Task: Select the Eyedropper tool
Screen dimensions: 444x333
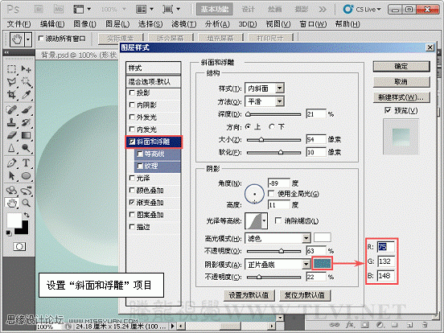Action: point(26,94)
